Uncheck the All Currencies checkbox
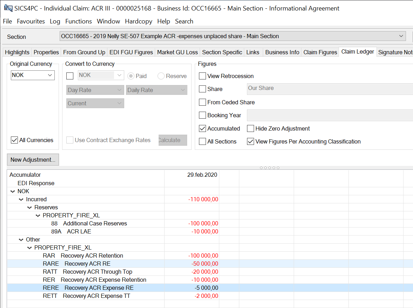413x308 pixels. (14, 140)
